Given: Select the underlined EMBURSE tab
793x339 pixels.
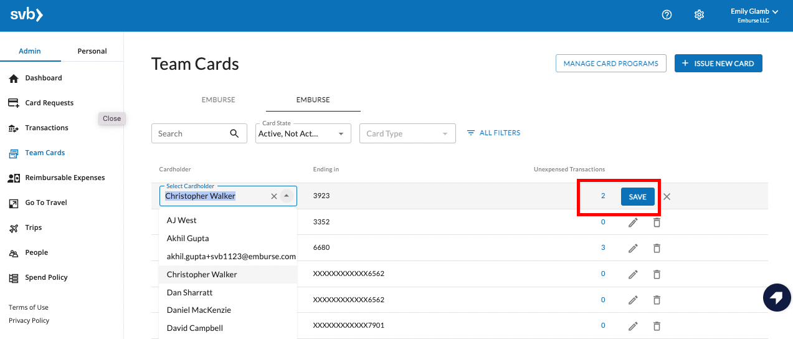Looking at the screenshot, I should (313, 100).
